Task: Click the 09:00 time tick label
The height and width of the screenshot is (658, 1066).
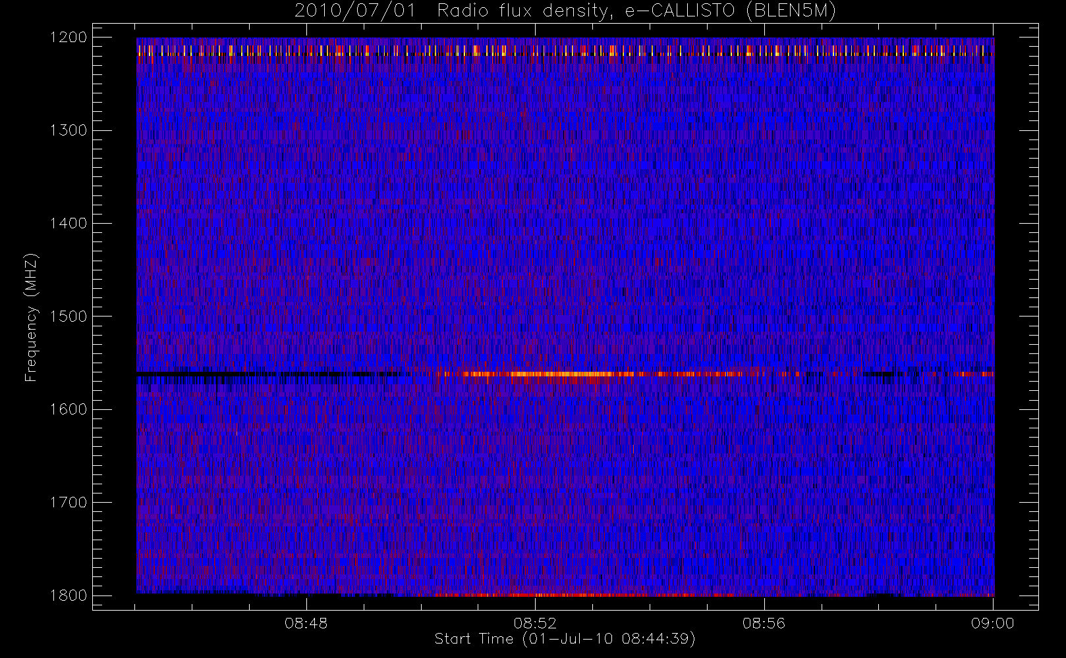Action: (993, 623)
